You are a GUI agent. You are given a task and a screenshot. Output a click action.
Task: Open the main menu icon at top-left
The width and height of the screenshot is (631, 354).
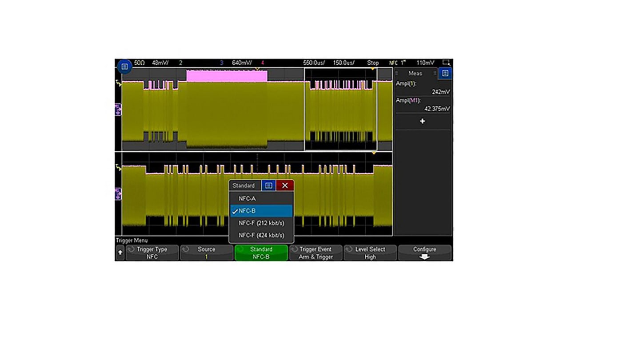click(x=124, y=67)
